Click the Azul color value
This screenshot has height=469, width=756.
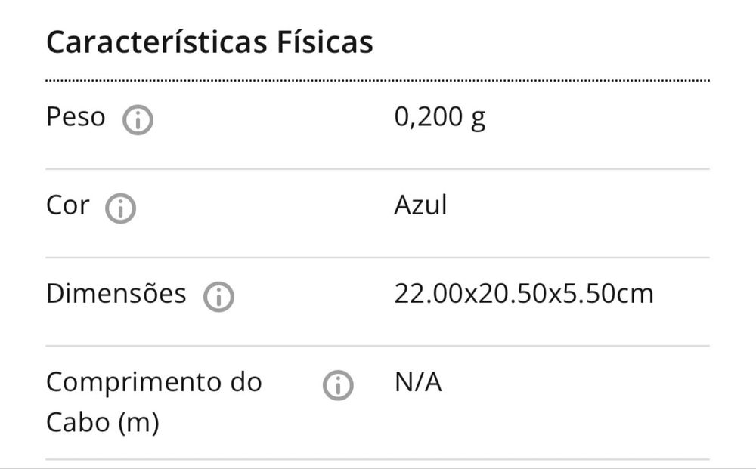(x=420, y=205)
